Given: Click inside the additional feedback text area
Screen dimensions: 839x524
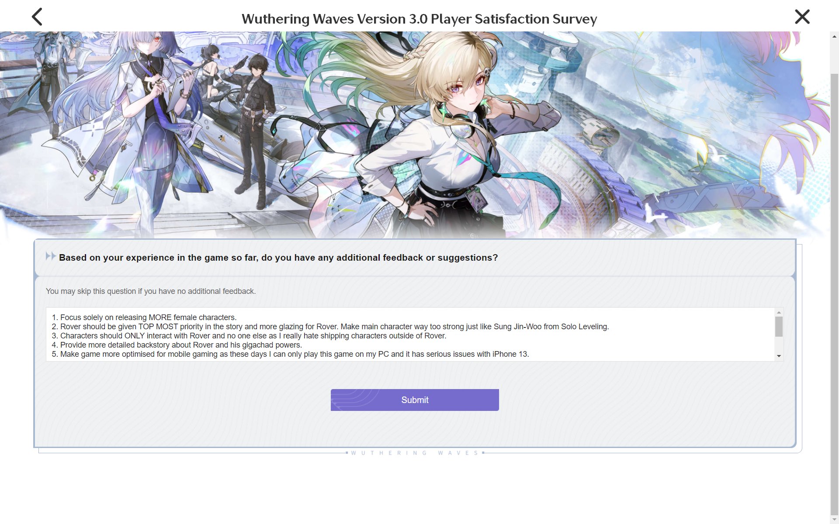Looking at the screenshot, I should 410,334.
